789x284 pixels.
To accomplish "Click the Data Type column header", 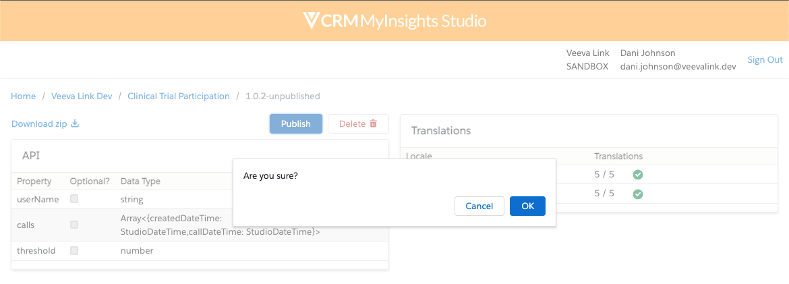I will pos(140,181).
